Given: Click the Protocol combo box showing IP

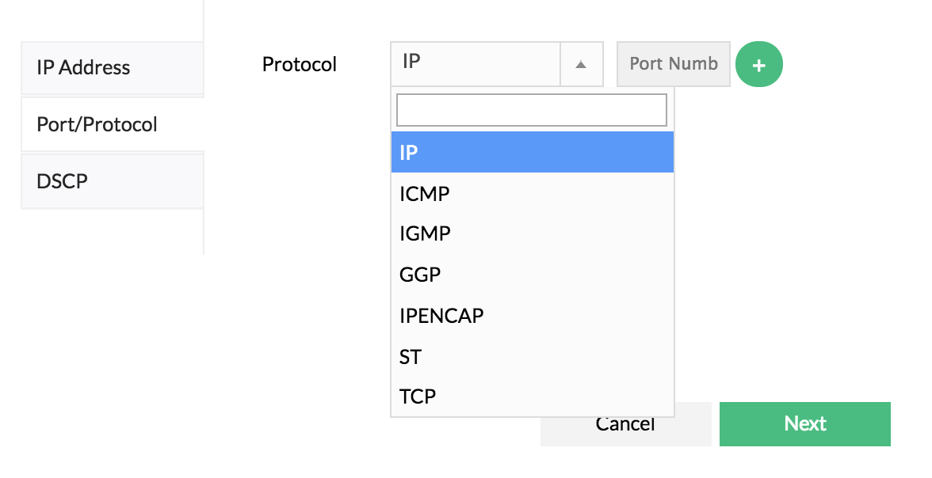Looking at the screenshot, I should [476, 63].
